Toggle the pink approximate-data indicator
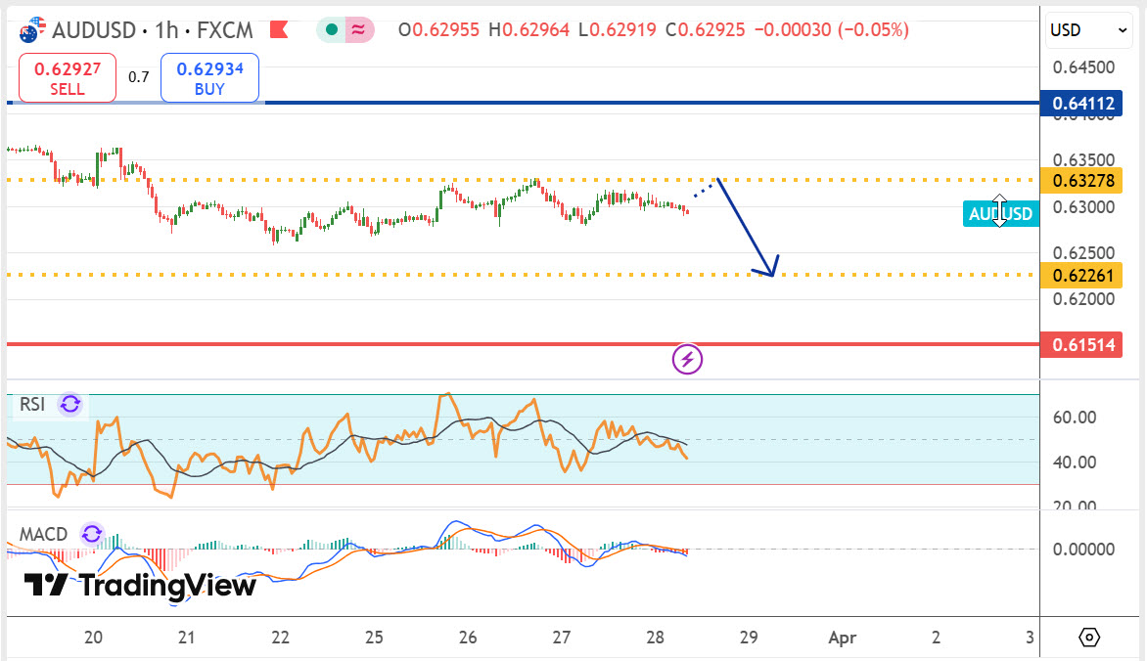Image resolution: width=1147 pixels, height=661 pixels. point(359,30)
